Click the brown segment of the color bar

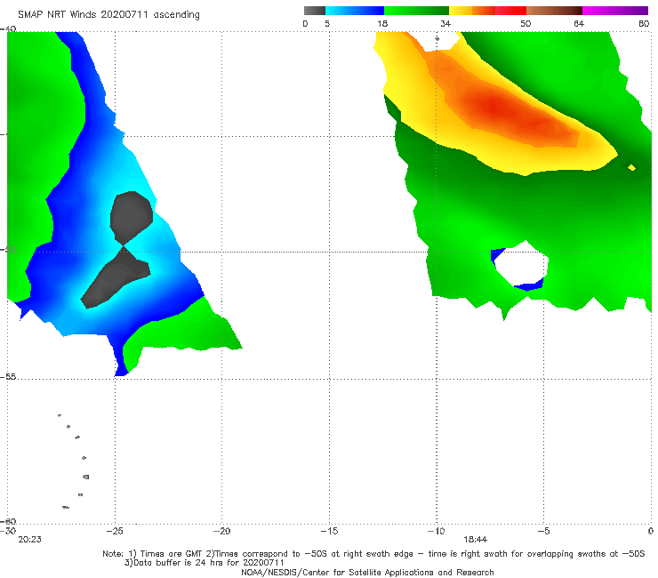pyautogui.click(x=554, y=11)
